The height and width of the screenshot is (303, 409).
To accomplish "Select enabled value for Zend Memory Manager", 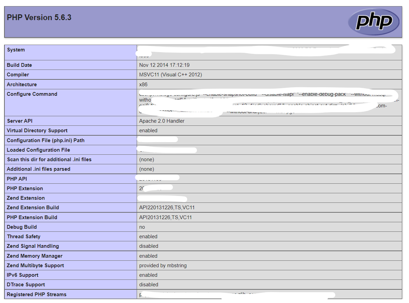I will [148, 256].
